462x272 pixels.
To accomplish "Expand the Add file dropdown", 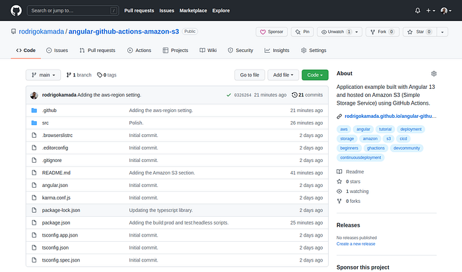I will [x=283, y=75].
